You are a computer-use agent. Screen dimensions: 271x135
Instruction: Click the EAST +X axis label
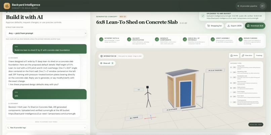(133, 118)
